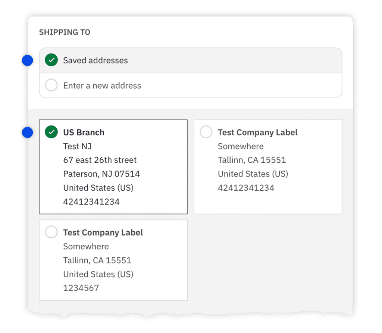
Task: Click the 67 east 26th street address line
Action: 100,160
